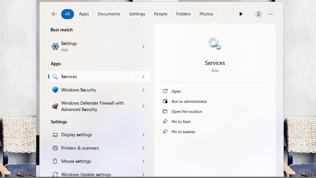Expand the Display settings chevron
The image size is (316, 178).
click(144, 135)
